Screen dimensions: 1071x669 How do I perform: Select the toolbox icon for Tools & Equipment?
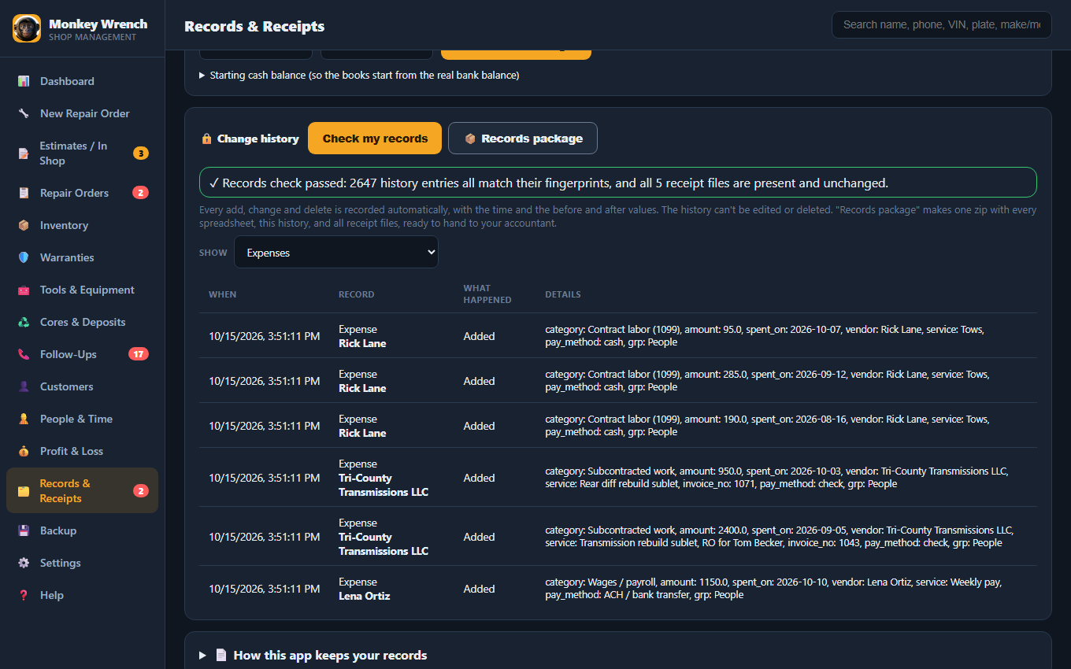pos(24,290)
